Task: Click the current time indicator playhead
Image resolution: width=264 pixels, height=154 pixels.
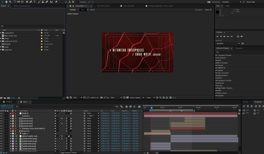Action: click(152, 108)
